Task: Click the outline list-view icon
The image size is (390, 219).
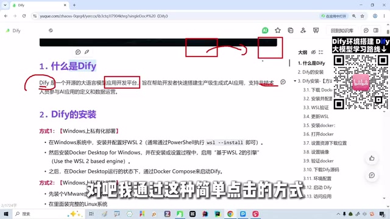Action: point(321,52)
